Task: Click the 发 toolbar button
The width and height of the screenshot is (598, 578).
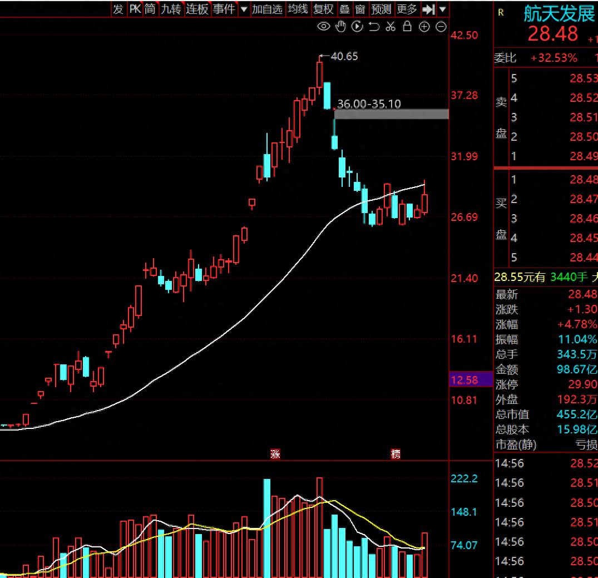Action: click(x=118, y=9)
